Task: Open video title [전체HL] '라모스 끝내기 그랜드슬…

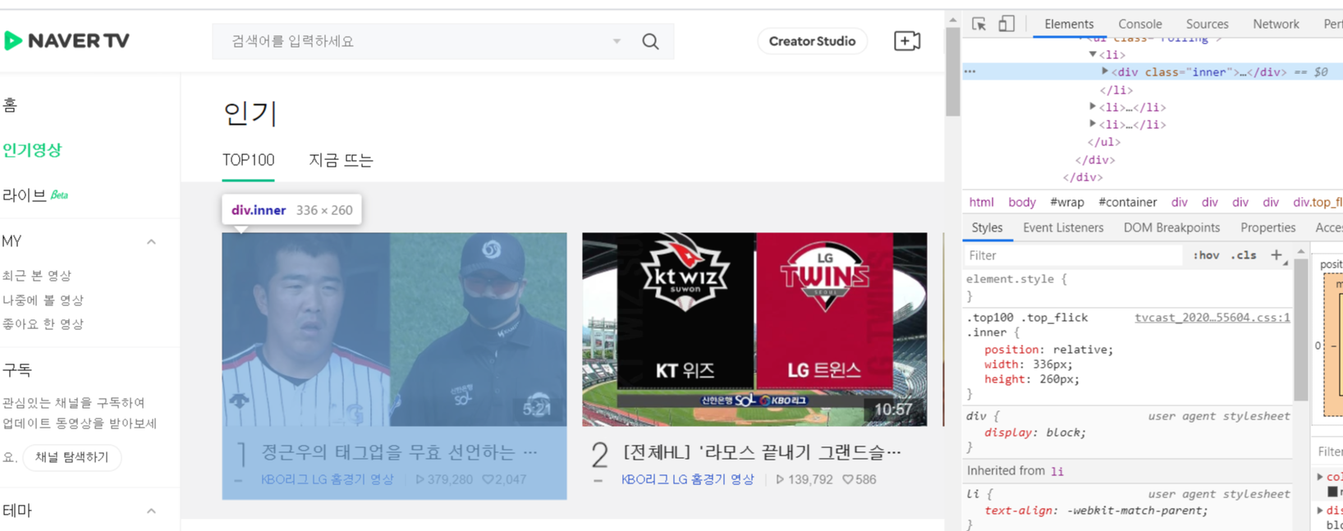Action: (762, 451)
